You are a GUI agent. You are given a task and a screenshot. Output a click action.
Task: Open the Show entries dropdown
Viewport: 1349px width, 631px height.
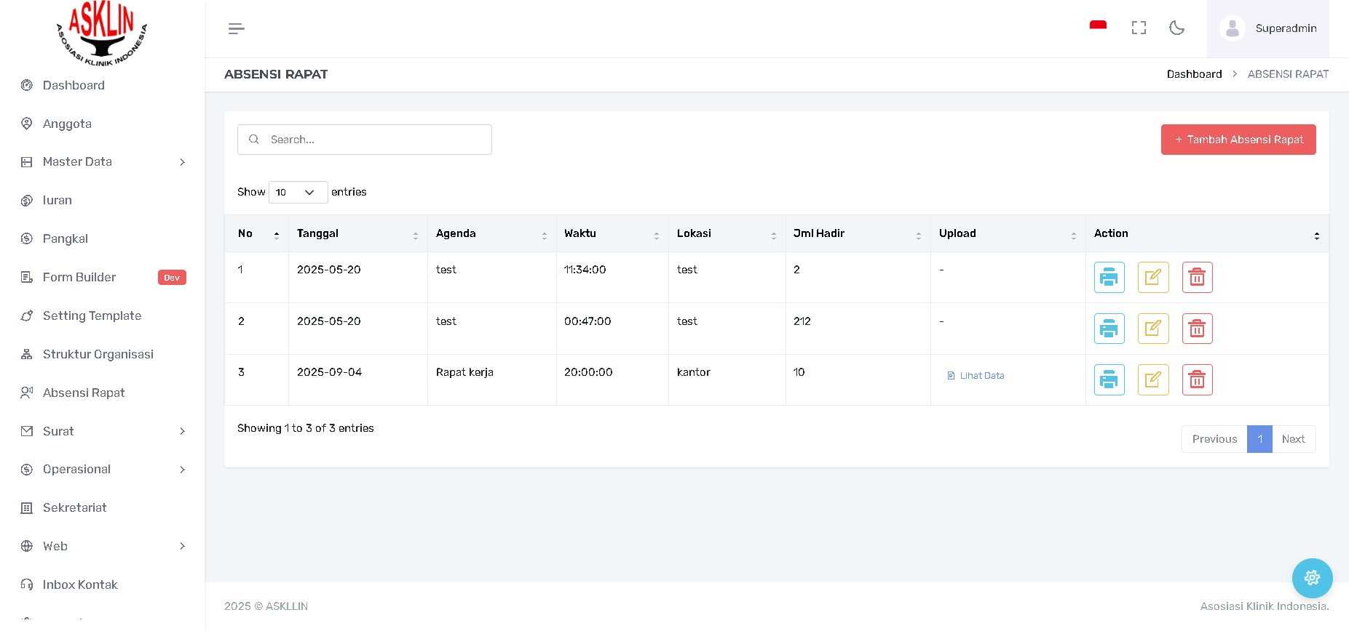298,192
